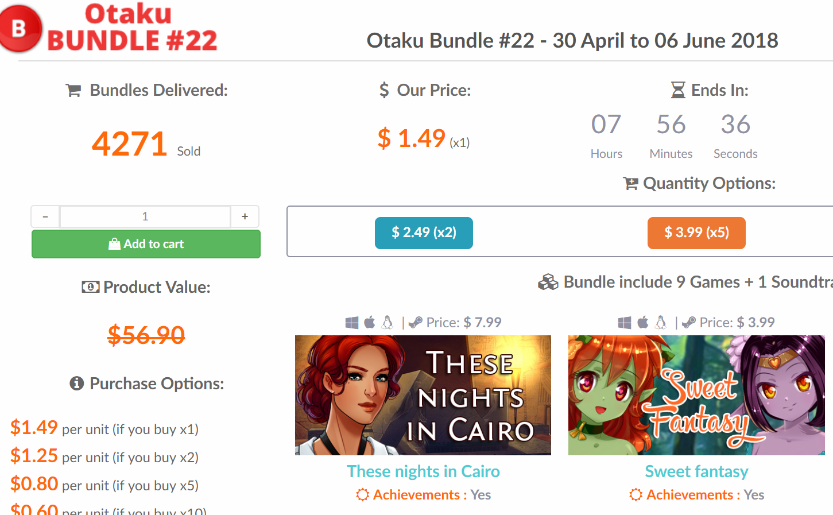Click the Quantity Options cart icon
Screen dimensions: 833x515
tap(630, 184)
